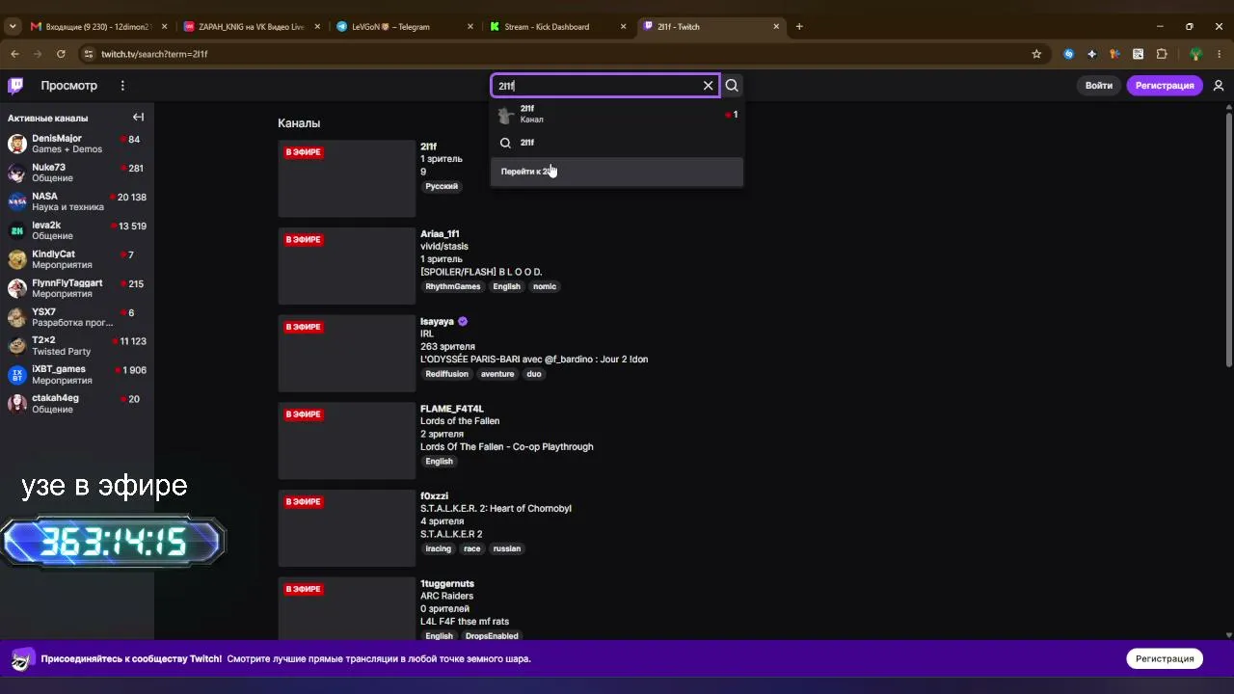Click the Войти login button

[1098, 86]
